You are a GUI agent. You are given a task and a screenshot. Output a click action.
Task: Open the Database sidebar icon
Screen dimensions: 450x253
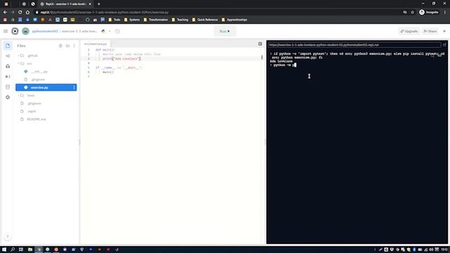(x=8, y=87)
